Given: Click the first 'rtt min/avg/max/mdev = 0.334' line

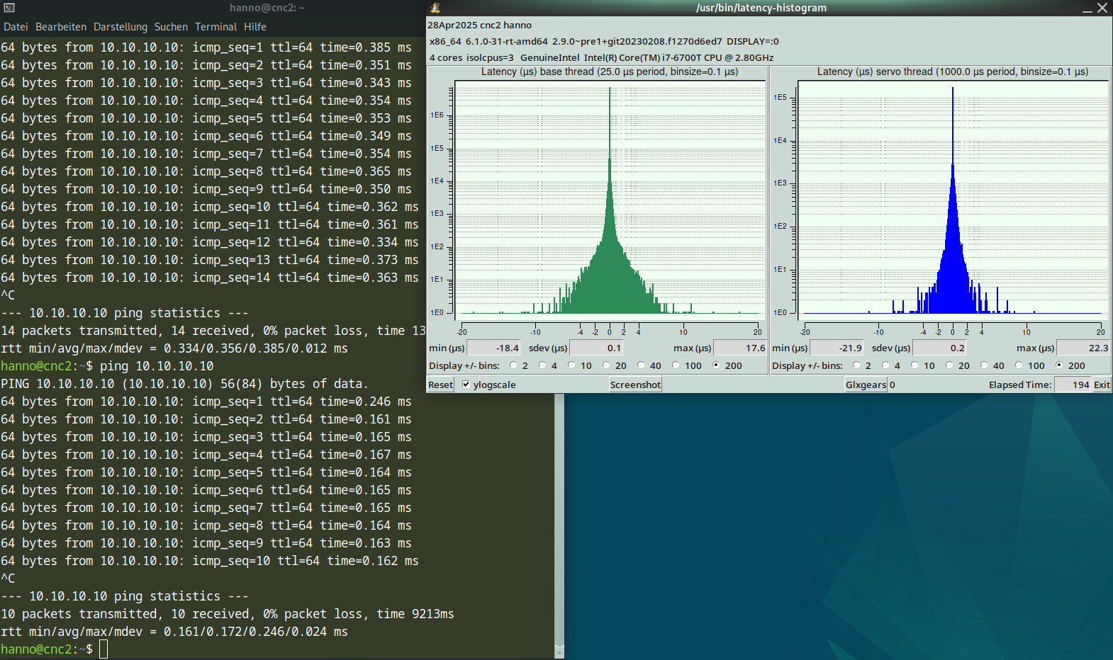Looking at the screenshot, I should click(174, 348).
